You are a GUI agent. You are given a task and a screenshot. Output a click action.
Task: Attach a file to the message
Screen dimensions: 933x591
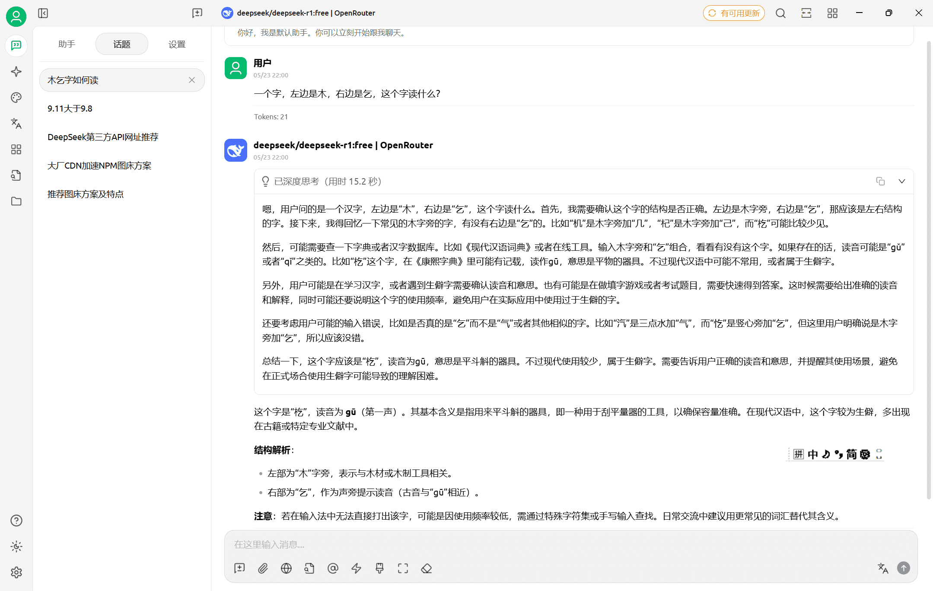pyautogui.click(x=262, y=568)
